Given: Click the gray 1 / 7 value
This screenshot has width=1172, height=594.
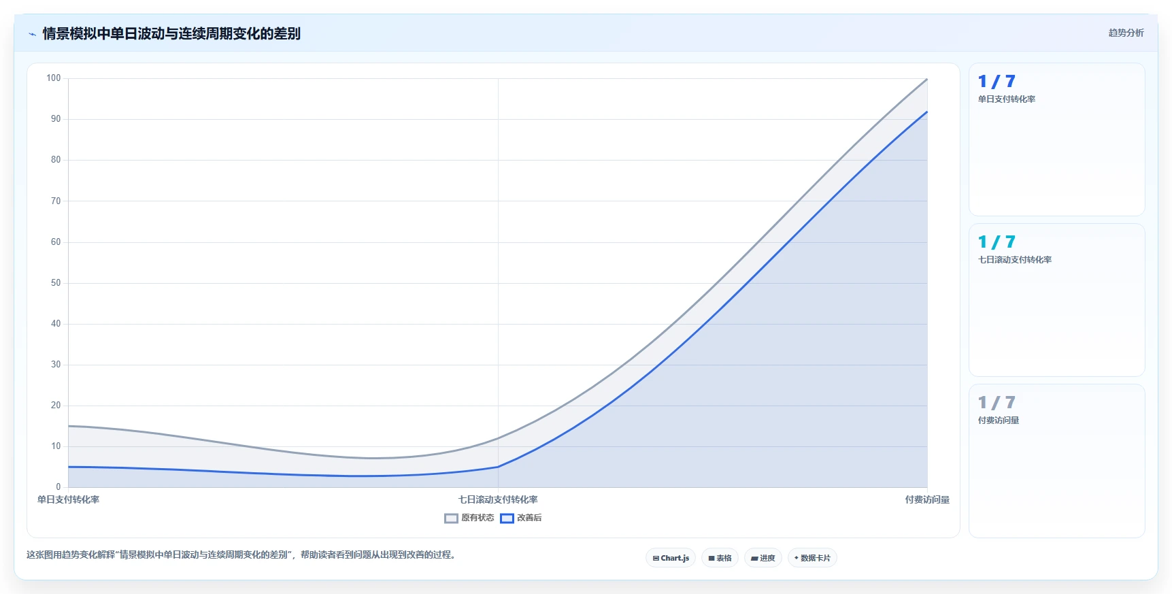Looking at the screenshot, I should (997, 403).
